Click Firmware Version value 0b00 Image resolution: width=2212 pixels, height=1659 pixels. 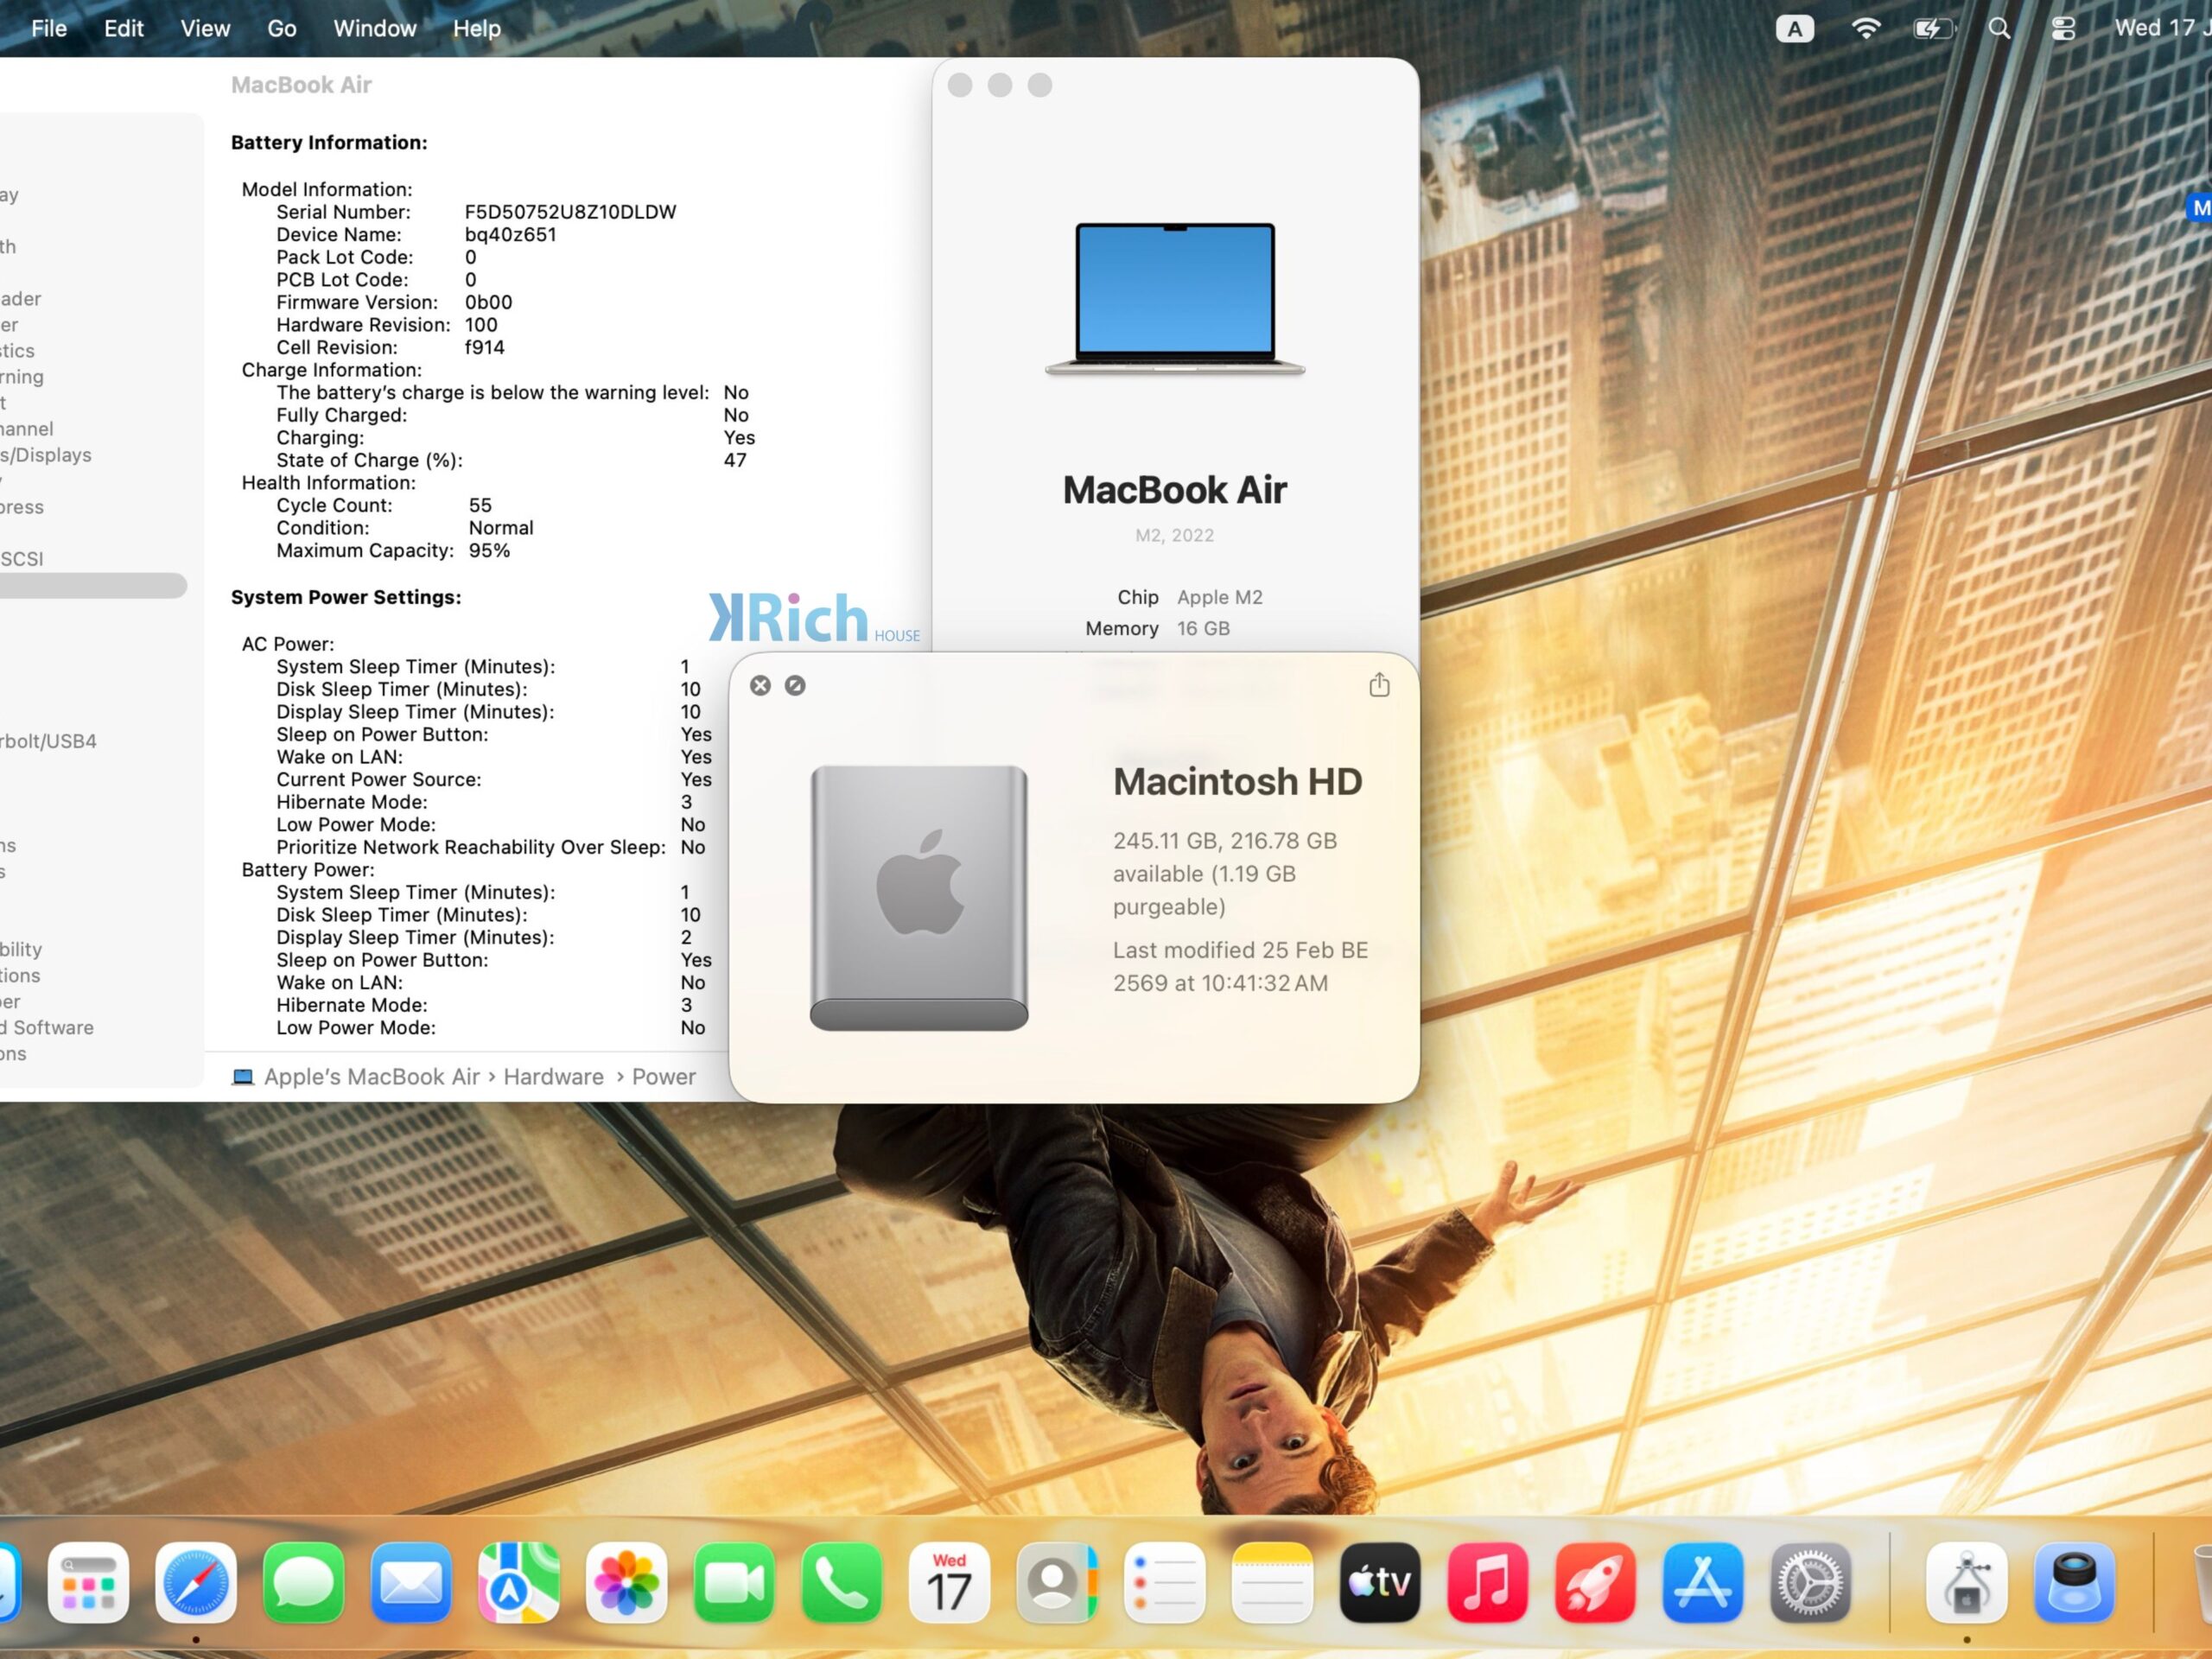pos(489,302)
